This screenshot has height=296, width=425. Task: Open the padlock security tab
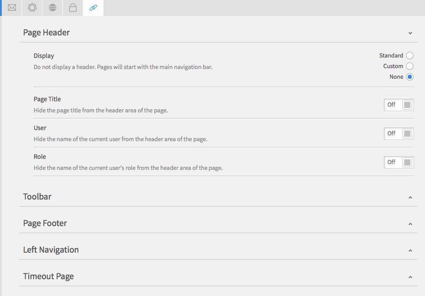[73, 8]
